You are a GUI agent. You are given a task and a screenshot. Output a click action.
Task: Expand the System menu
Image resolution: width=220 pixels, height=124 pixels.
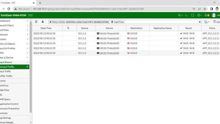click(x=14, y=39)
